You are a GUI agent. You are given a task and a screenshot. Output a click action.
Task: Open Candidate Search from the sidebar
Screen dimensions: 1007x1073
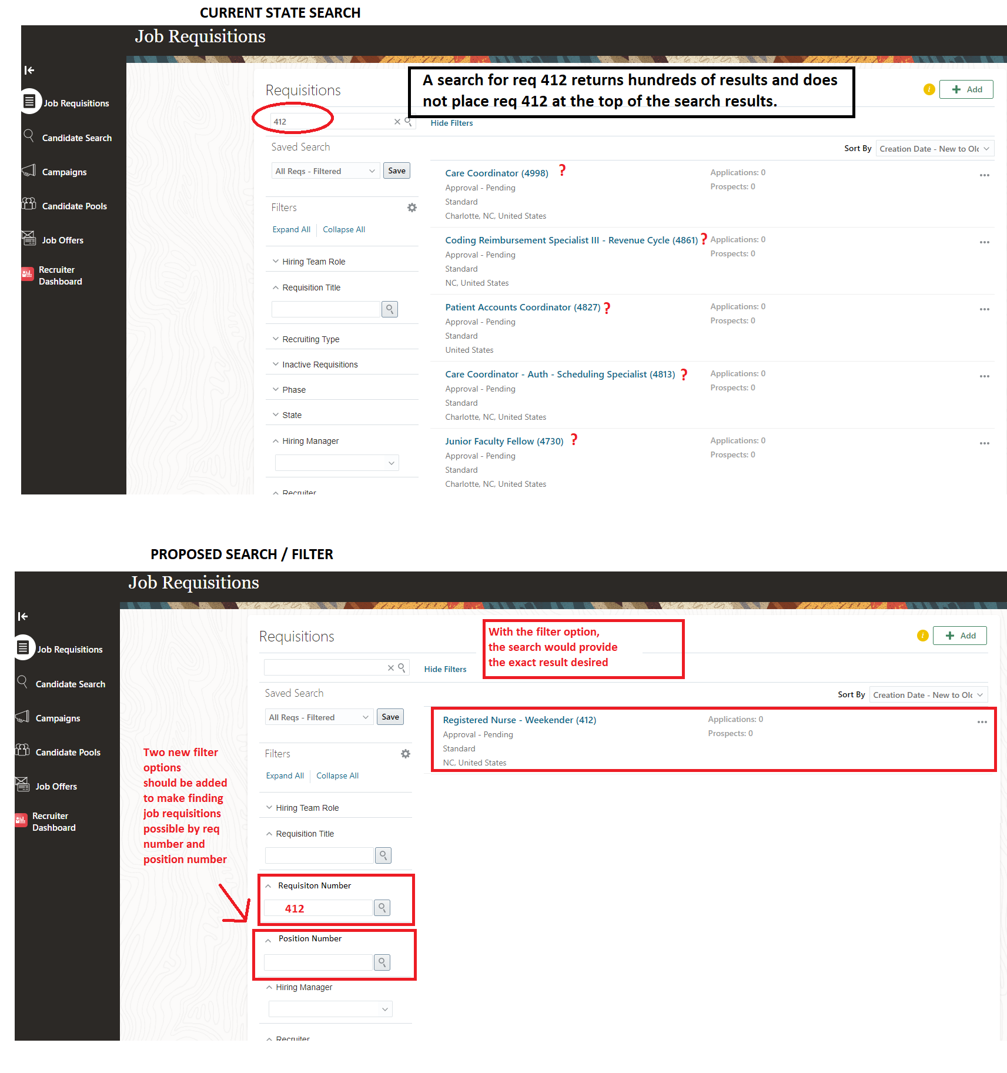[76, 137]
